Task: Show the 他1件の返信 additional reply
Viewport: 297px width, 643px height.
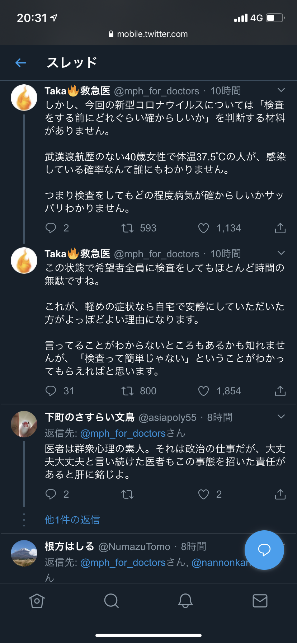Action: pos(72,520)
